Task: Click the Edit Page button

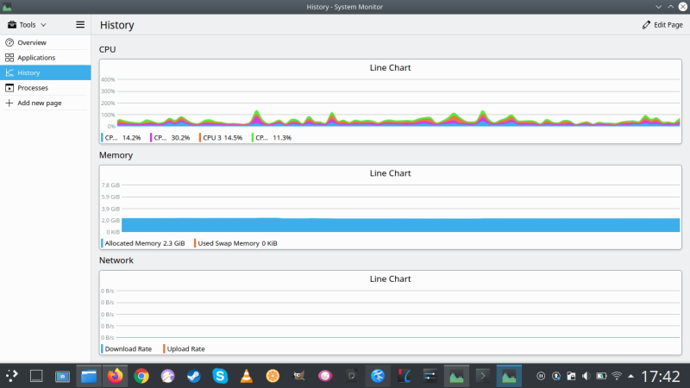Action: (662, 25)
